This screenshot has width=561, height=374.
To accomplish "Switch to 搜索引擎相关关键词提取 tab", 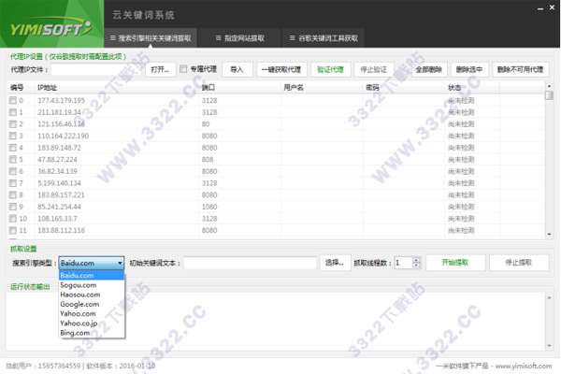I will click(151, 38).
